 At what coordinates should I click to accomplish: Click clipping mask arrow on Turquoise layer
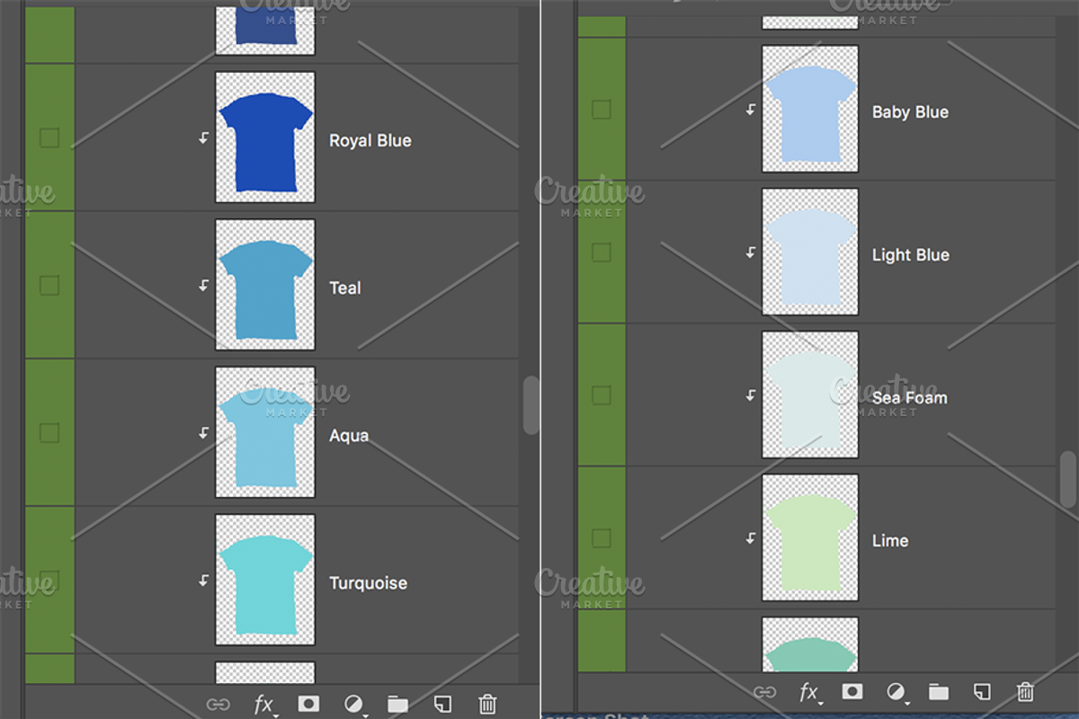[204, 580]
